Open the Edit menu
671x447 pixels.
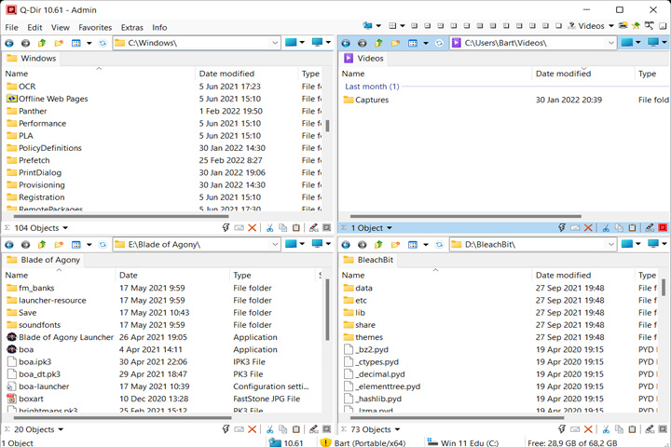point(34,27)
